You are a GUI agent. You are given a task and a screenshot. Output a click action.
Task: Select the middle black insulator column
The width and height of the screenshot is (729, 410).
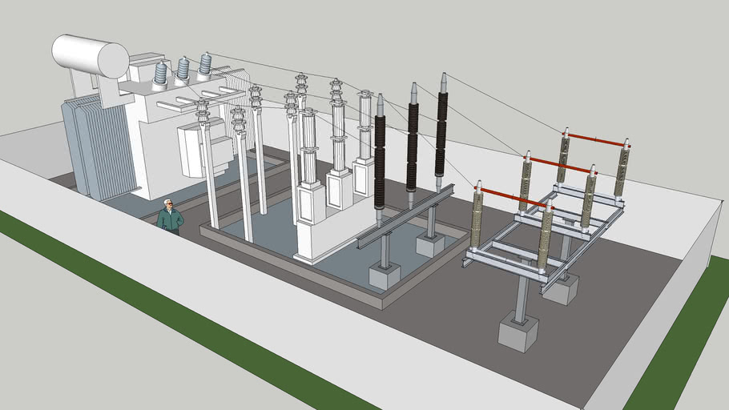pyautogui.click(x=413, y=144)
